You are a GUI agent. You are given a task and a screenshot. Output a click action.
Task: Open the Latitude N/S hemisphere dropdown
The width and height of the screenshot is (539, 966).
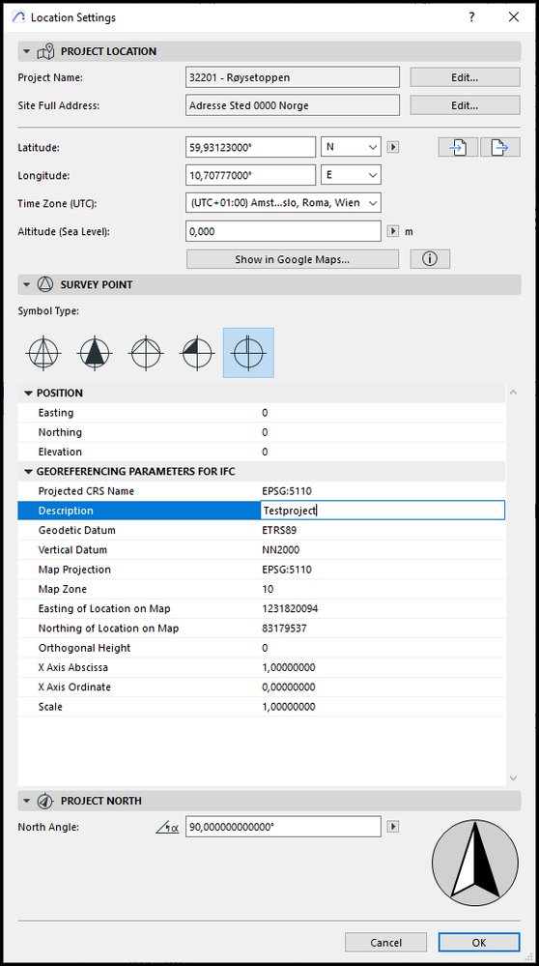(352, 147)
